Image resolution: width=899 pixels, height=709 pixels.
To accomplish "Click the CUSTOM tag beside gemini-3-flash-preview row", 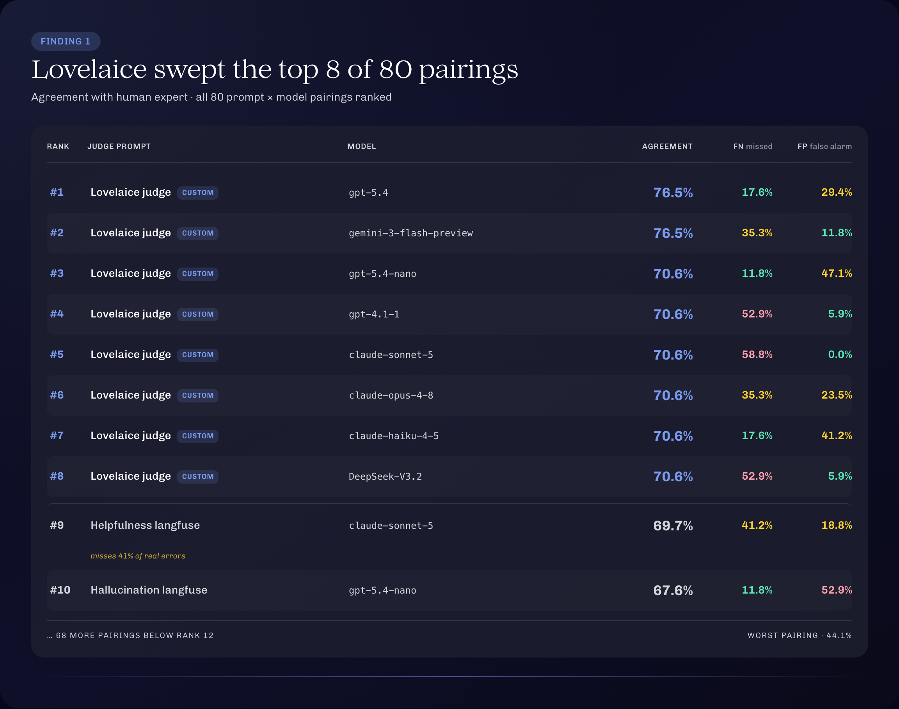I will [198, 233].
